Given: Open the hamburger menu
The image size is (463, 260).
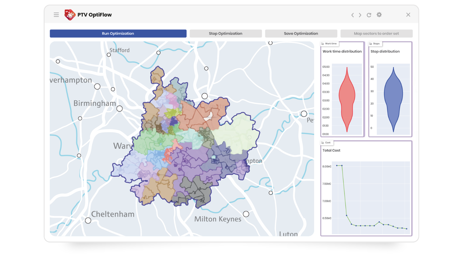Looking at the screenshot, I should point(56,15).
